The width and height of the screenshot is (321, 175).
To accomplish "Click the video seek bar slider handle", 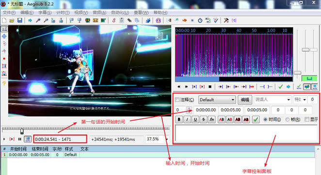I will tap(22, 131).
